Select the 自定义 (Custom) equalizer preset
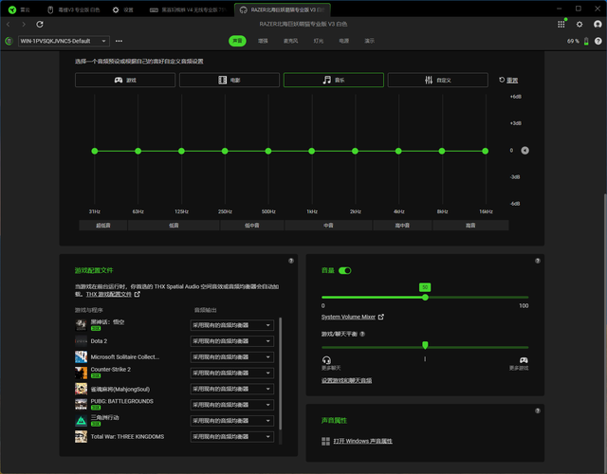The image size is (607, 474). click(437, 81)
